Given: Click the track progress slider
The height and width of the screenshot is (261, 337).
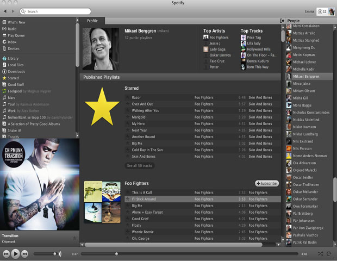Looking at the screenshot, I should tap(190, 253).
